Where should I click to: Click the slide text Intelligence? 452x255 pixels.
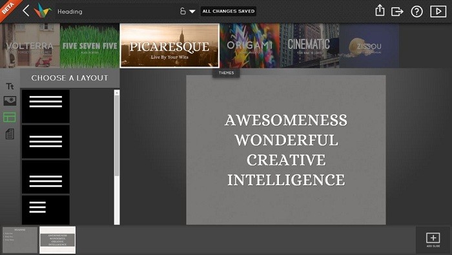(x=286, y=180)
